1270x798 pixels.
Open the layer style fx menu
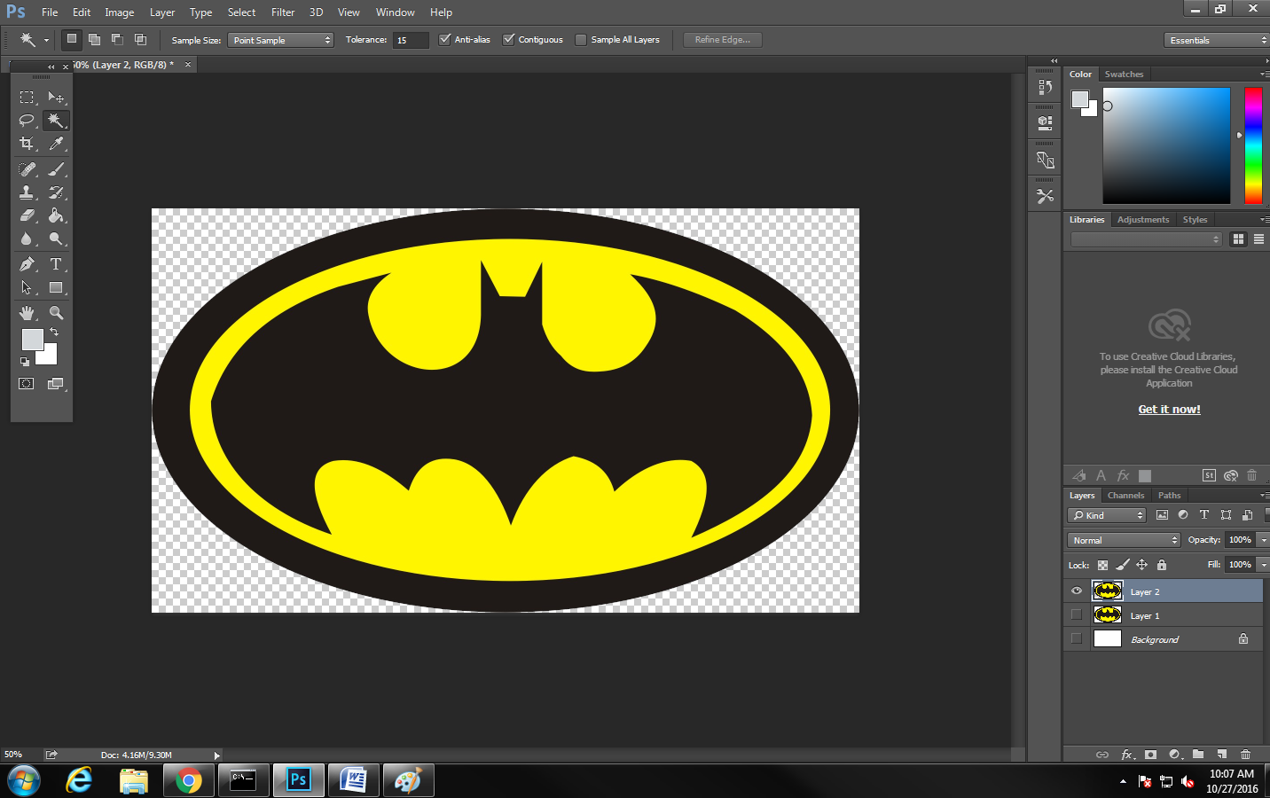click(x=1127, y=755)
